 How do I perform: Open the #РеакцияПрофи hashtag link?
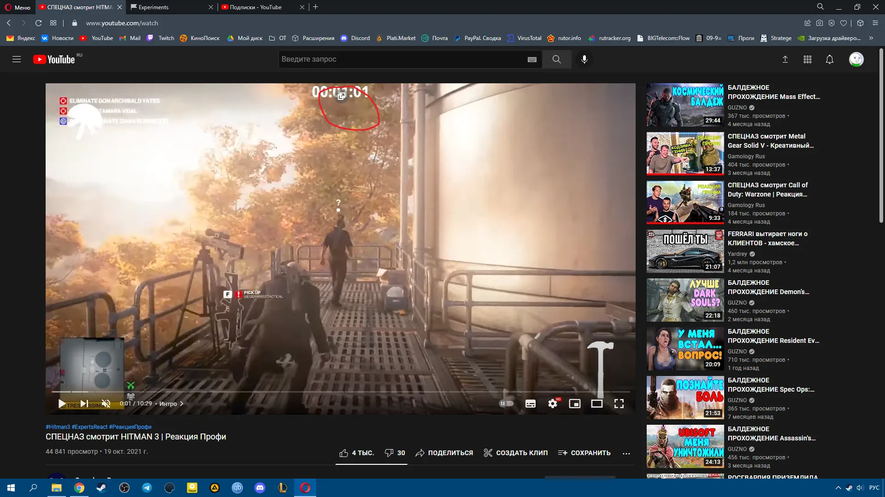pos(130,427)
